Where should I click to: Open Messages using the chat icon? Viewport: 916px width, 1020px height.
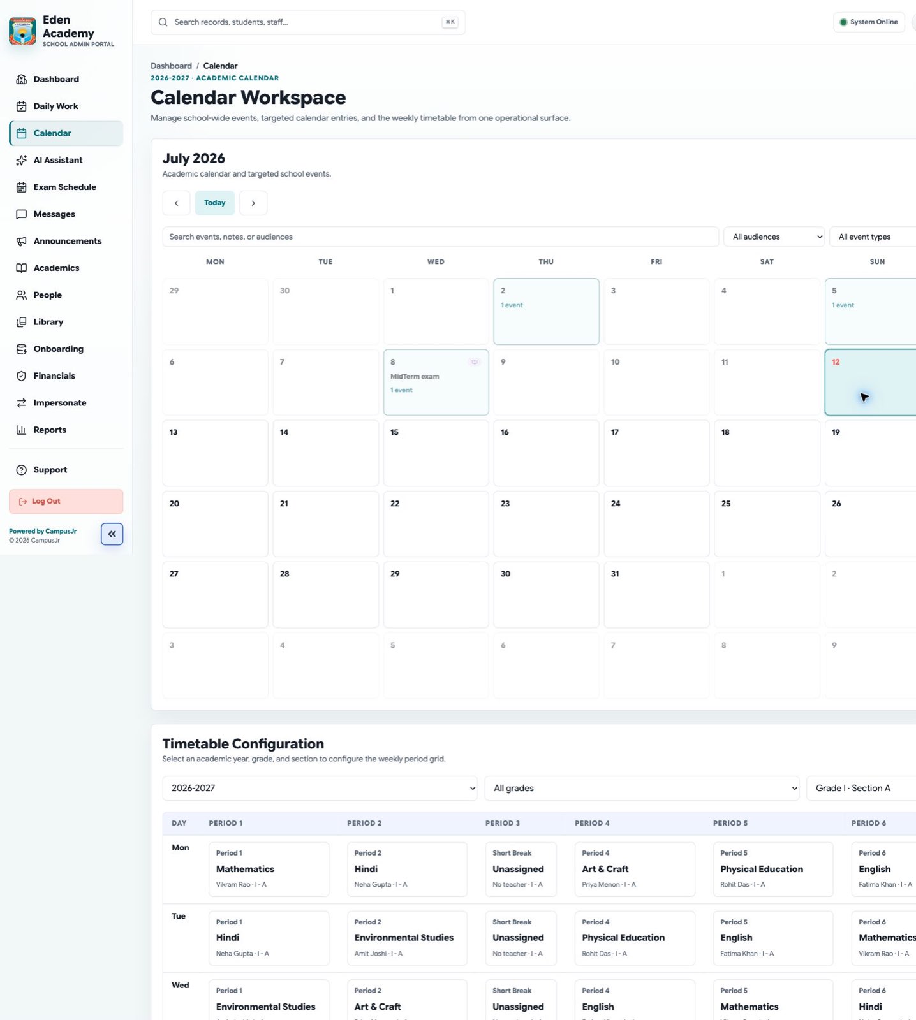pos(21,214)
